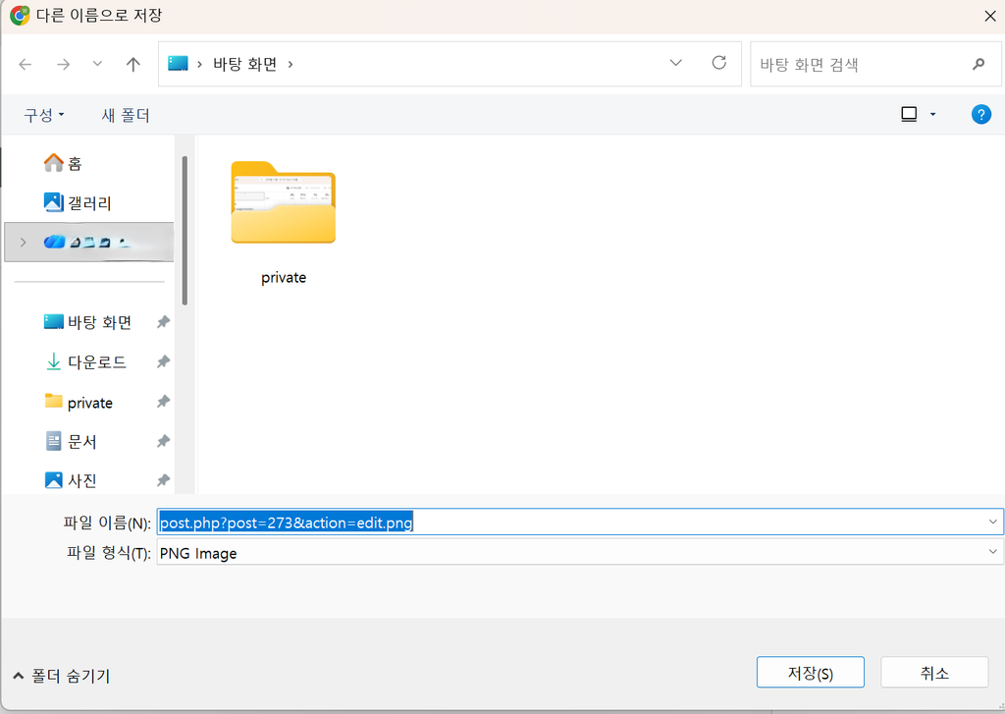Select private folder in quick access
The height and width of the screenshot is (714, 1005).
click(x=79, y=403)
